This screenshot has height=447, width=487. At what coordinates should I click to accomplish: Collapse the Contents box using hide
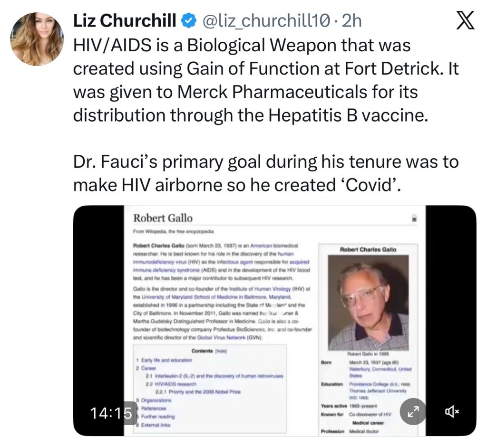click(x=221, y=351)
